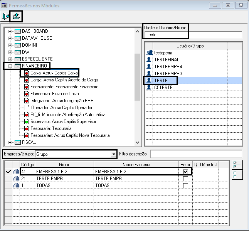Select Carga: Acrux Capitis Acerto de Carga
This screenshot has height=231, width=249.
click(64, 80)
